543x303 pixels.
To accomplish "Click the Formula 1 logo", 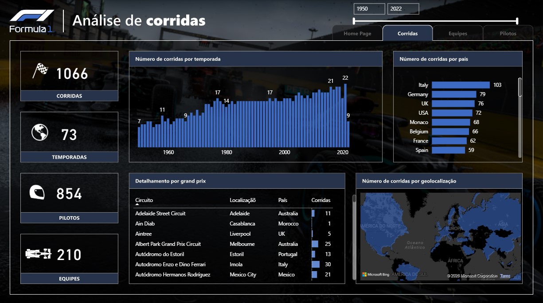I will [x=31, y=21].
